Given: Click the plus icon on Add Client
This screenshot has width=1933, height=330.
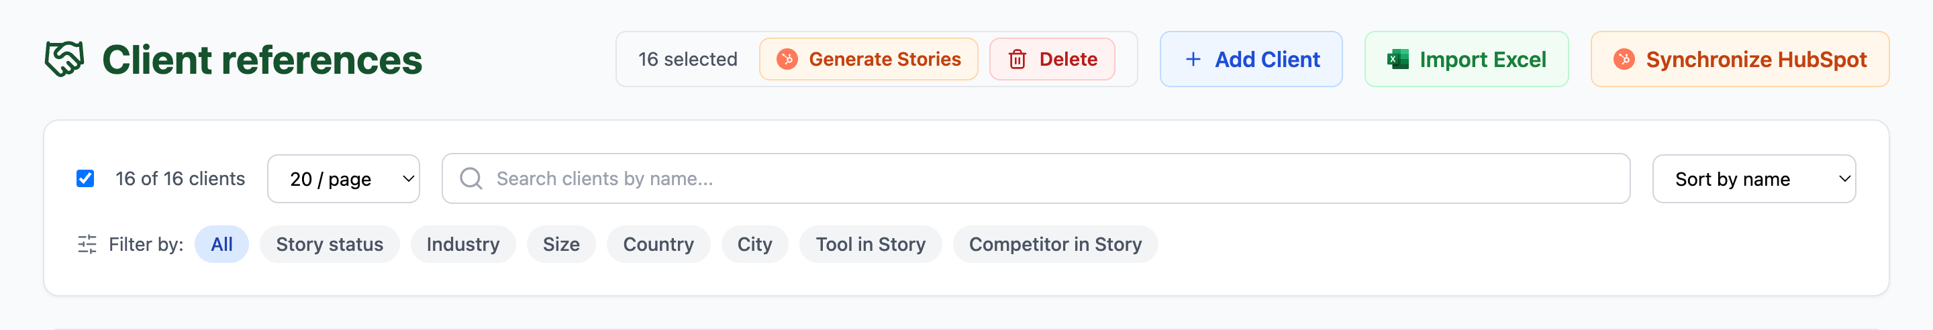Looking at the screenshot, I should [x=1193, y=59].
